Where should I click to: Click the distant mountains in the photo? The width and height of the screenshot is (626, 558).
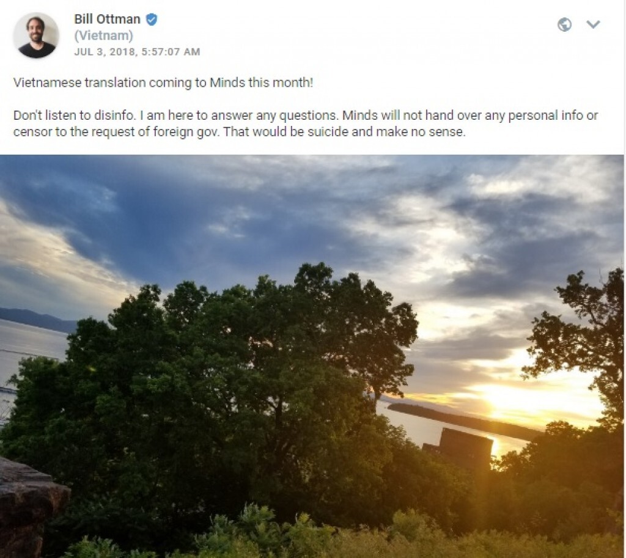pos(37,319)
